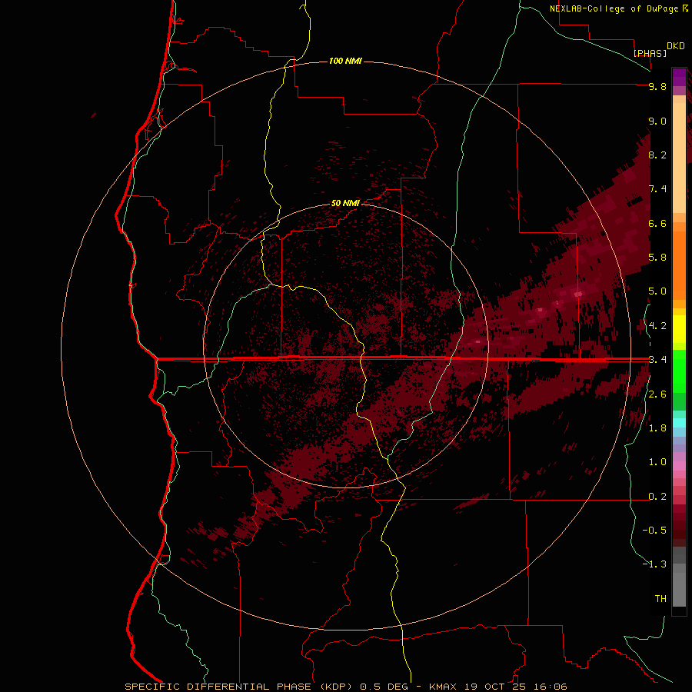Click the 8.2 value on the color scale
The height and width of the screenshot is (692, 692).
click(657, 155)
